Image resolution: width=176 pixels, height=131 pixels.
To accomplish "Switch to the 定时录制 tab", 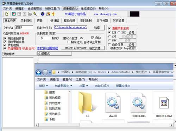I will (86, 20).
